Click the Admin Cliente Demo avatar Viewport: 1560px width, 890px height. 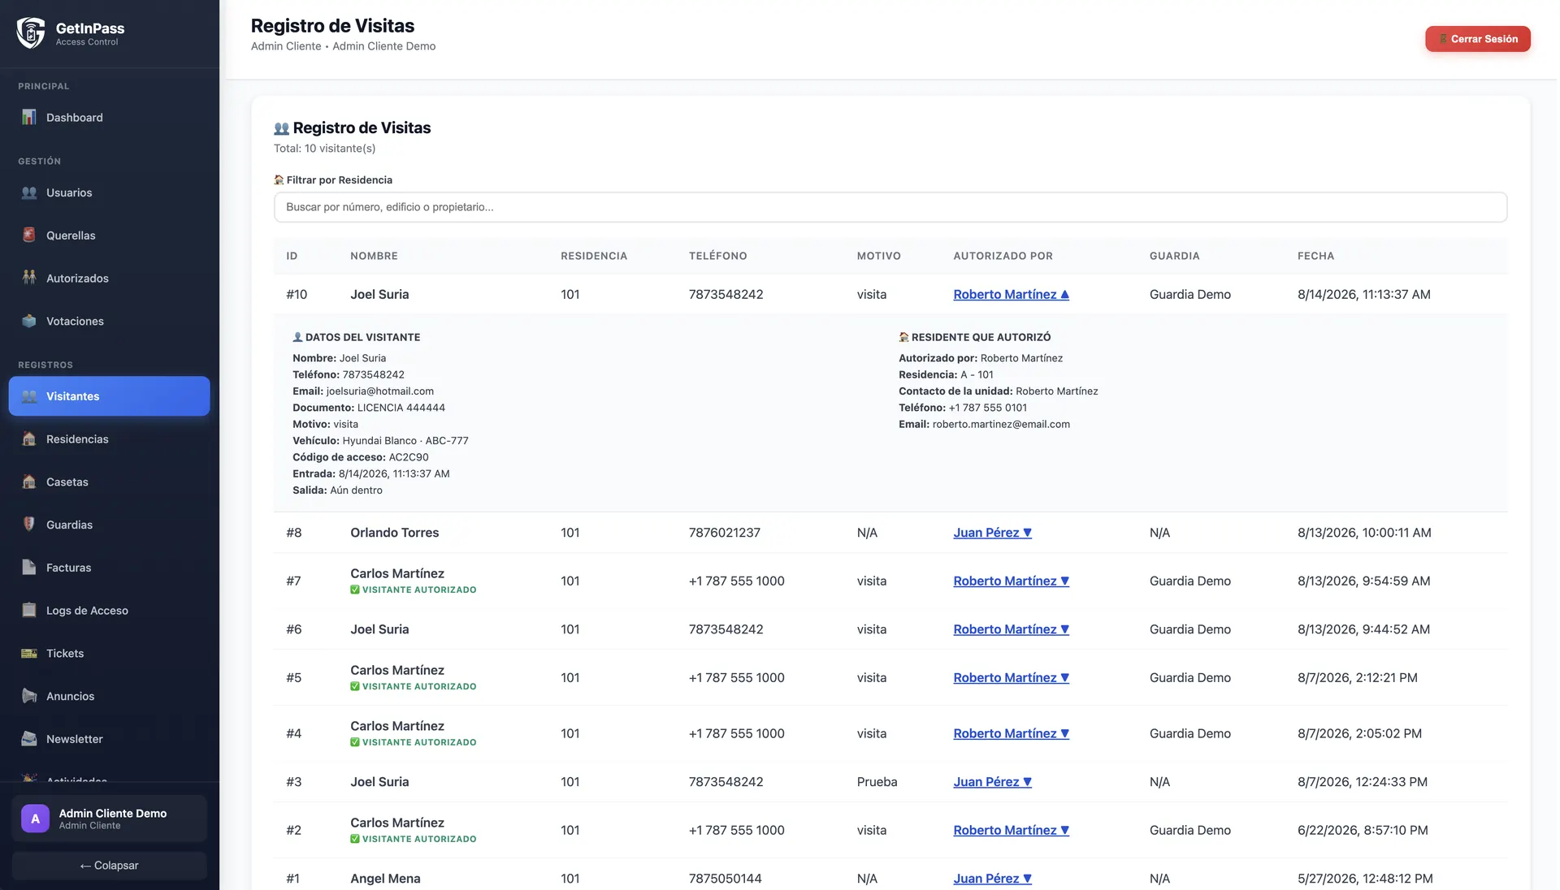coord(35,819)
